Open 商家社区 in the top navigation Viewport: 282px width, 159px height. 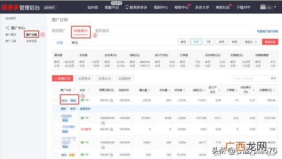coord(223,8)
